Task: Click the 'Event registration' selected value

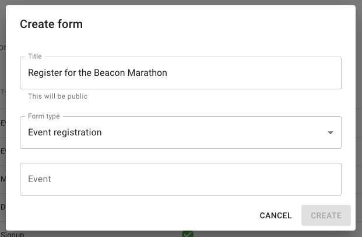Action: point(65,133)
